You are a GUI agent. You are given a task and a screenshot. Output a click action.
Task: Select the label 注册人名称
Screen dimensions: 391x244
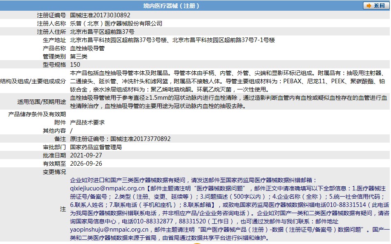[51, 23]
